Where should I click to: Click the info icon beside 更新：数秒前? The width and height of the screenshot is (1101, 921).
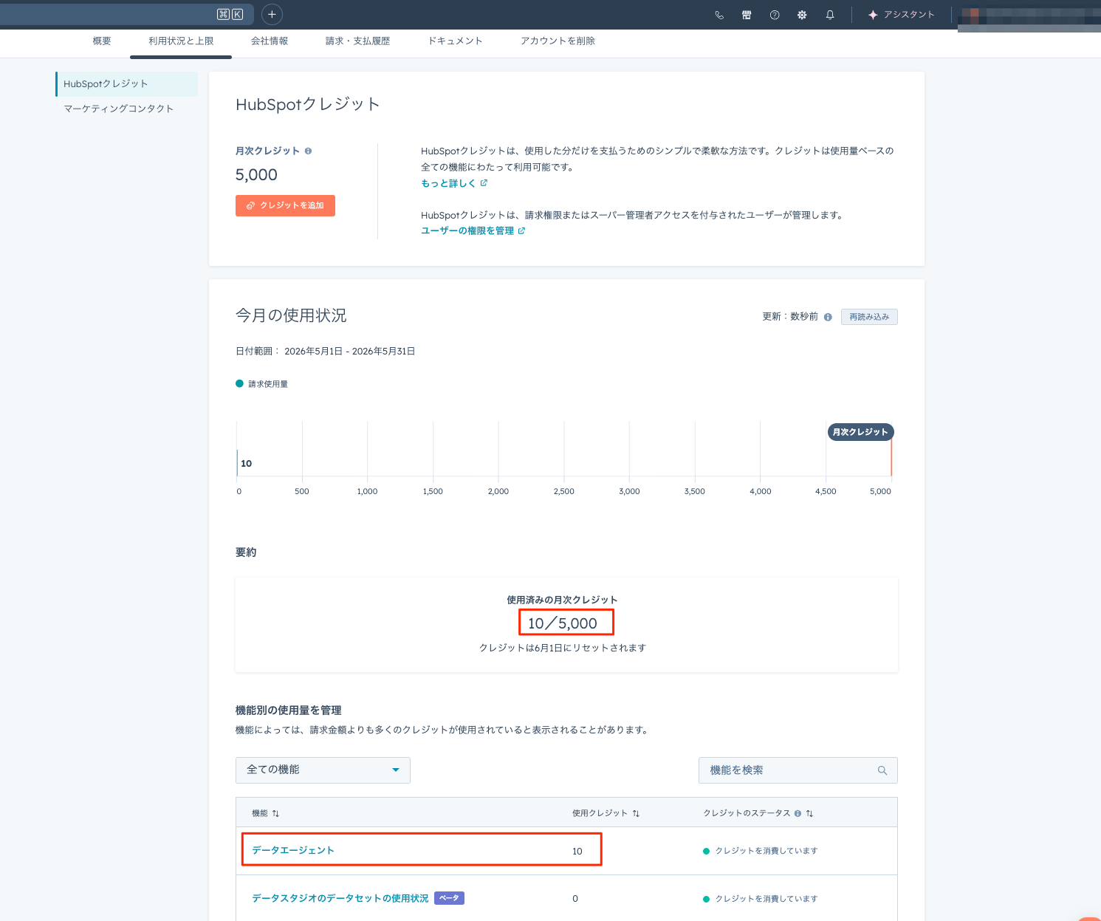[828, 317]
